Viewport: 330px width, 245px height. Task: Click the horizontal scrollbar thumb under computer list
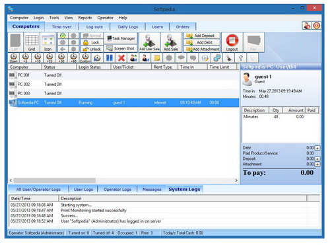pos(55,180)
